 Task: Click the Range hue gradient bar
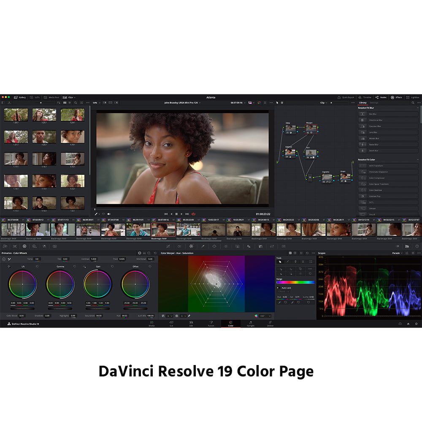tap(295, 282)
